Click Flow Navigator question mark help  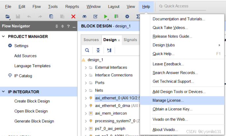tap(68, 26)
